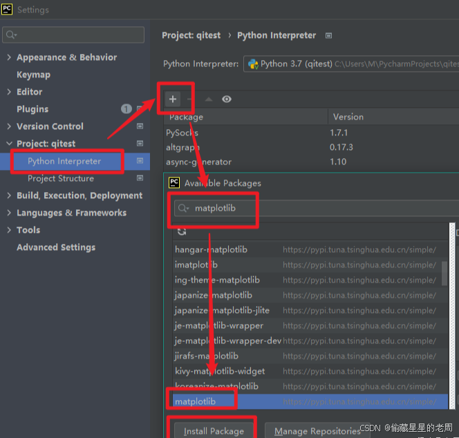Select altgraph installed package row
The height and width of the screenshot is (438, 459).
[311, 147]
